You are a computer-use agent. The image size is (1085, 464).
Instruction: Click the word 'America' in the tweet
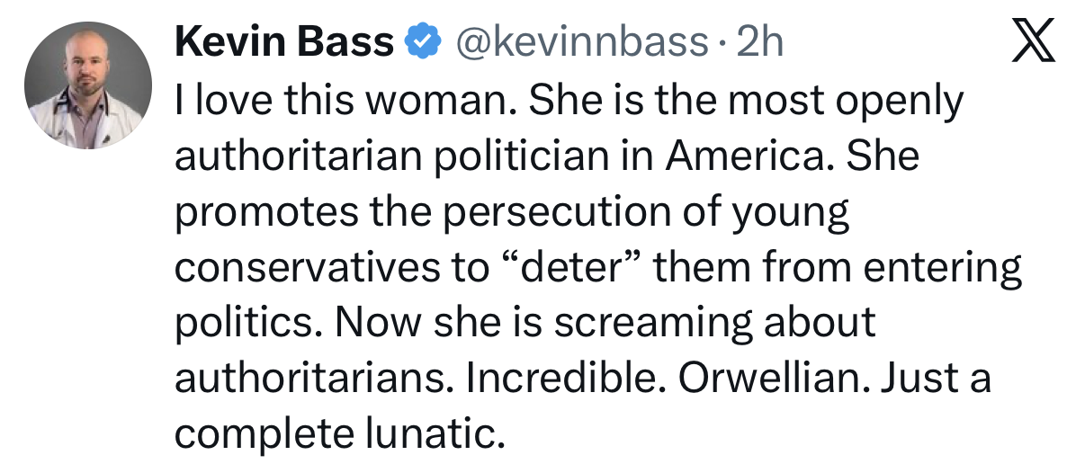pyautogui.click(x=746, y=156)
